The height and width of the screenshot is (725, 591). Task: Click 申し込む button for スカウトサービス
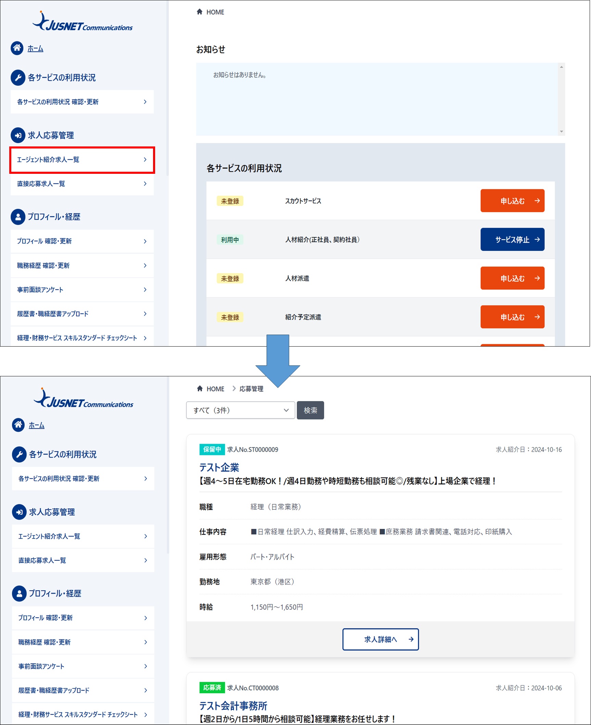[x=512, y=201]
